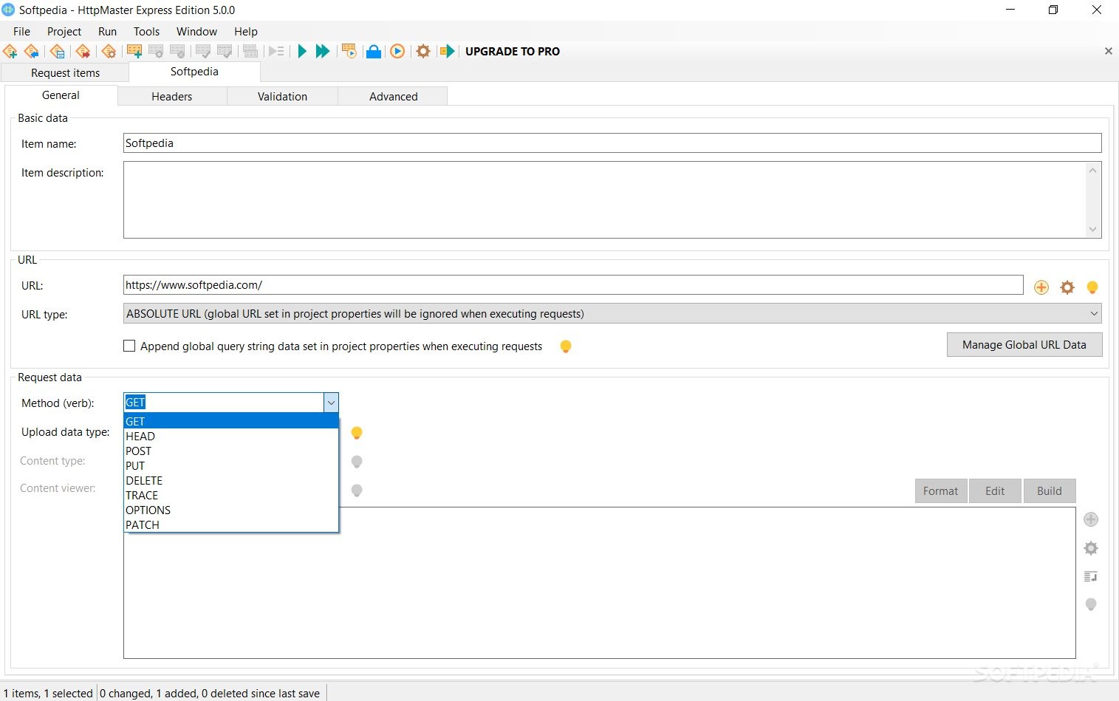Click the project icon with red arrow

[83, 52]
